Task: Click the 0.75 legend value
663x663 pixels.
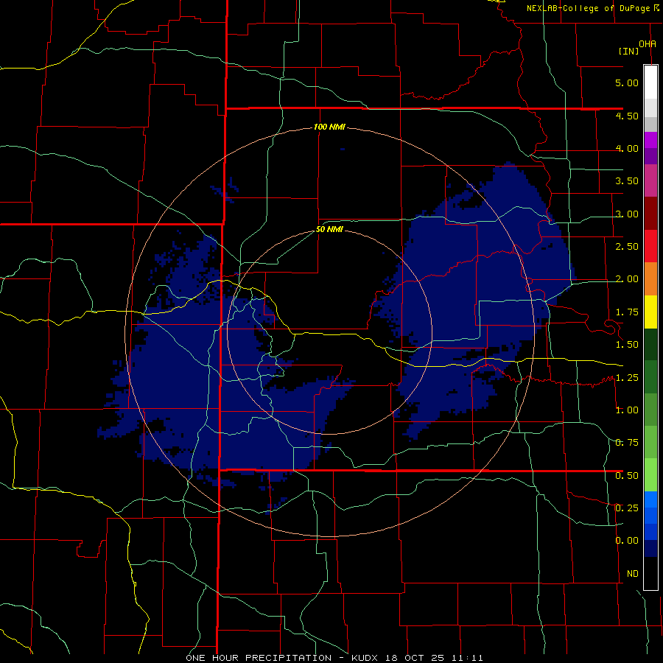Action: tap(627, 443)
